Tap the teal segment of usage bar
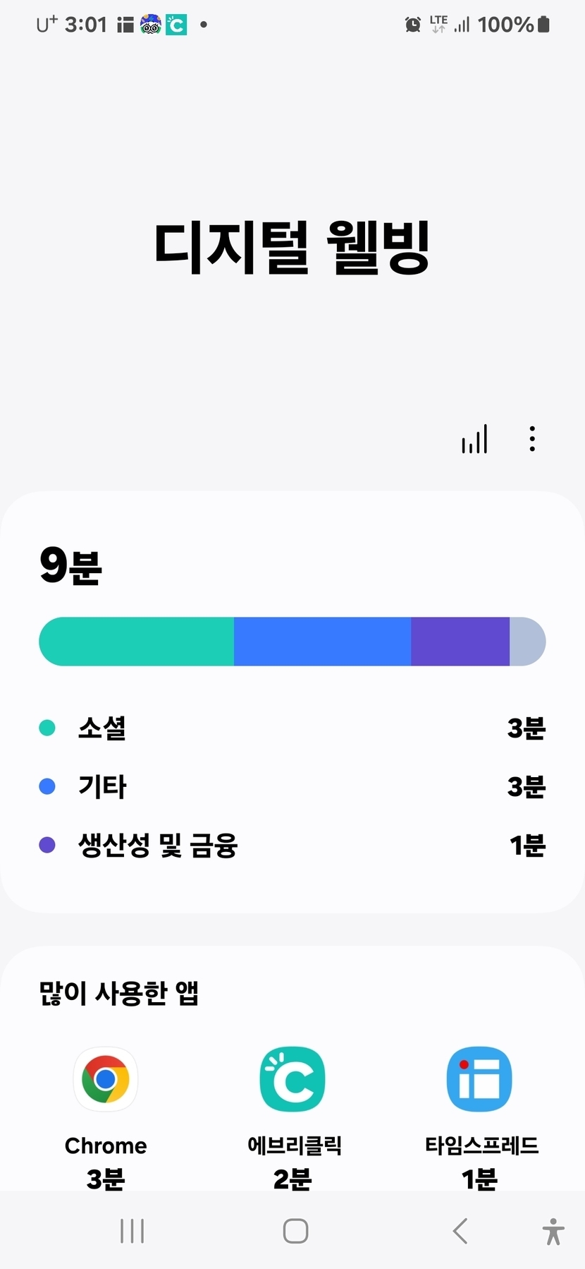The width and height of the screenshot is (585, 1269). point(137,642)
